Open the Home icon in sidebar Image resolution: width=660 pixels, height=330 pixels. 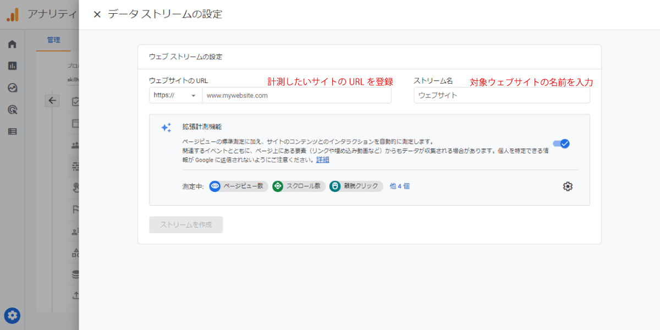(x=12, y=45)
